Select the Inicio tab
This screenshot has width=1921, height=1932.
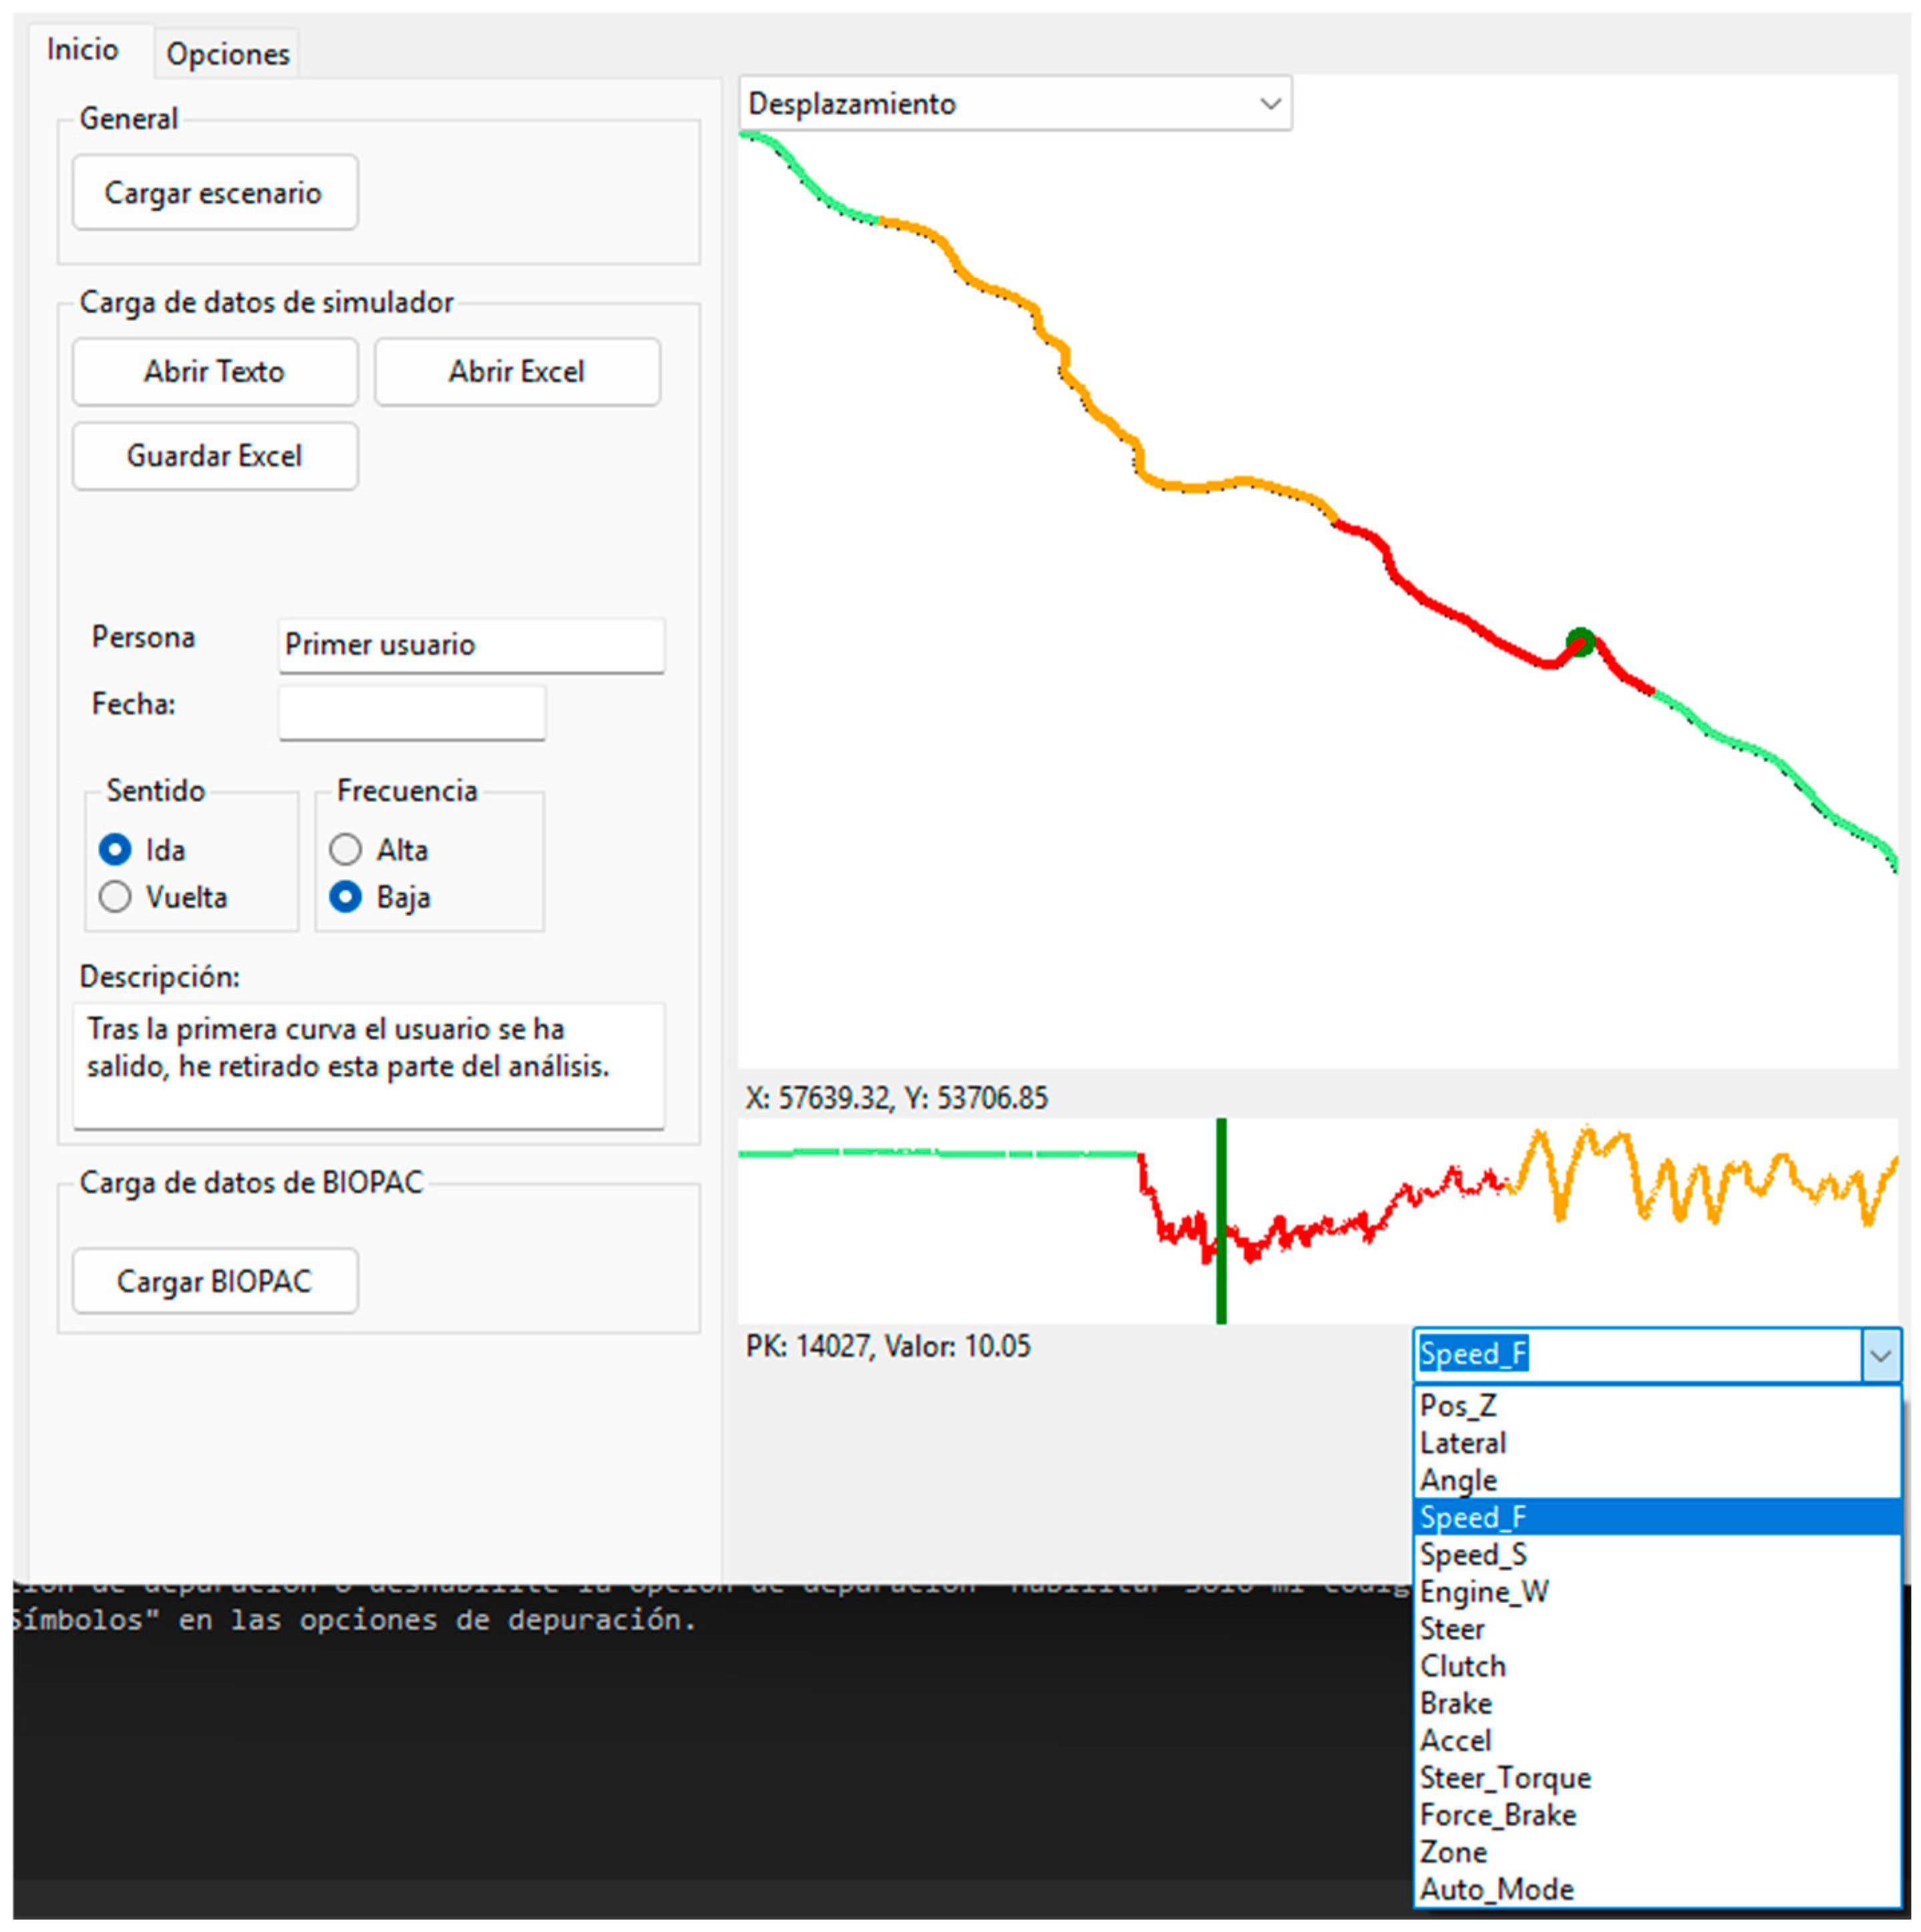pyautogui.click(x=83, y=50)
